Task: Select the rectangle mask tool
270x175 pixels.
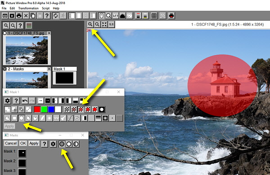Action: coord(14,118)
